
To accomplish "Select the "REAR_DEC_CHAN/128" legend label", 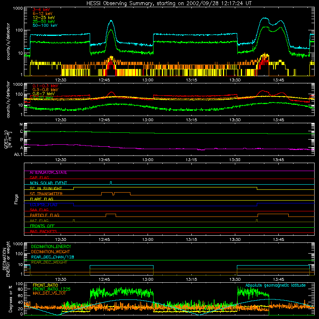I will 53,257.
